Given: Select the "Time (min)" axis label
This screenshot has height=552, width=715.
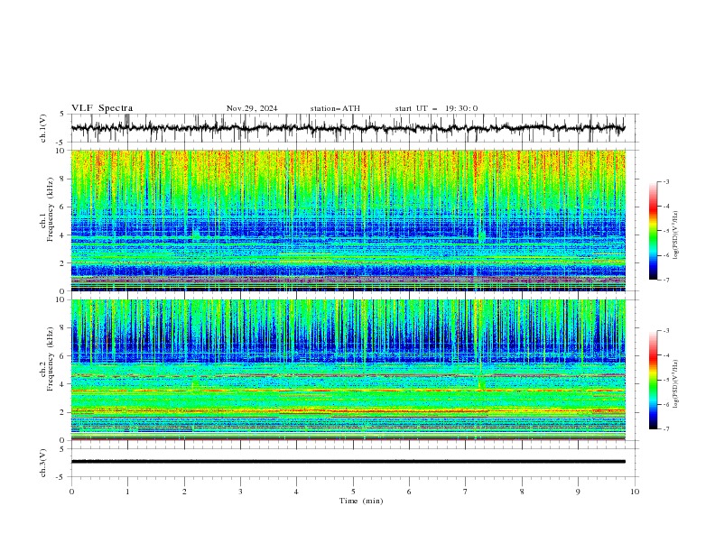Looking at the screenshot, I should pyautogui.click(x=361, y=501).
